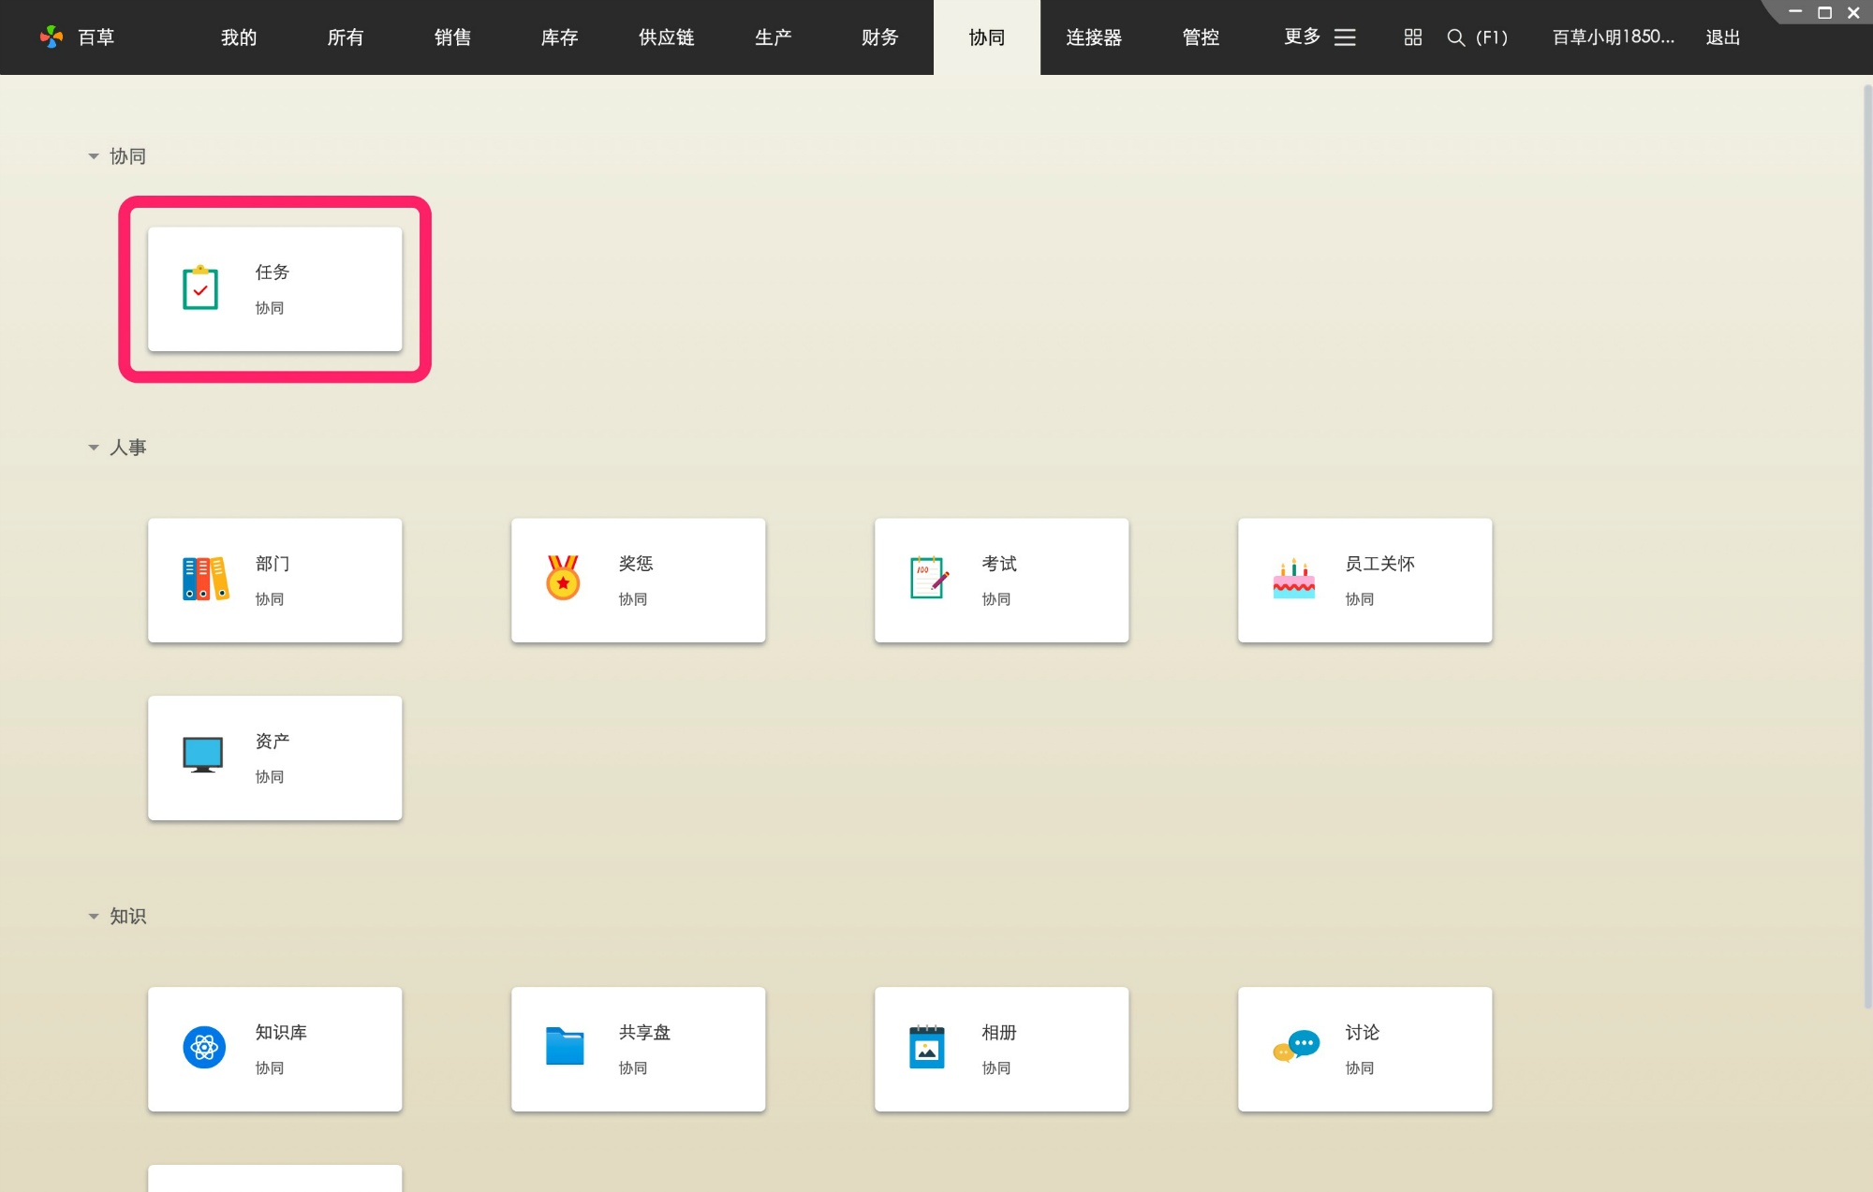Collapse the 人事 section
This screenshot has height=1192, width=1873.
[93, 448]
